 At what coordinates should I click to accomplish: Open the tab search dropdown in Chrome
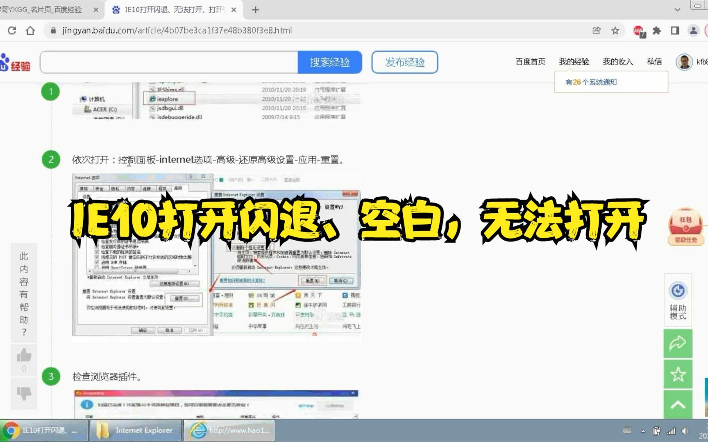[x=677, y=9]
